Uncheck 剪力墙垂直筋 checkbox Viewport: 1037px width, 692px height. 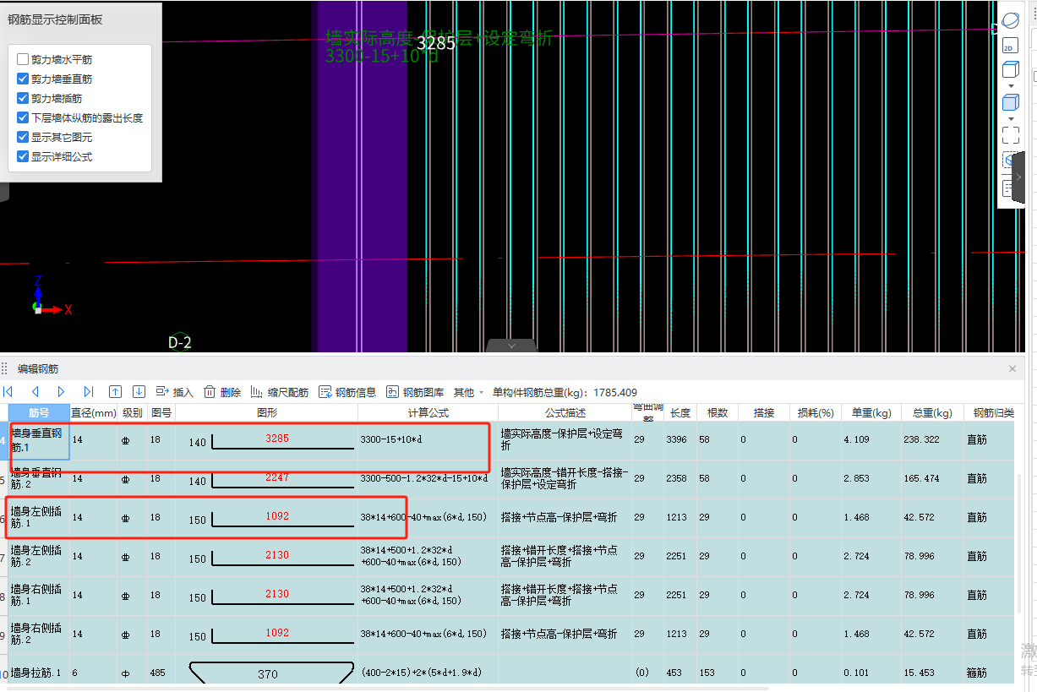(23, 79)
